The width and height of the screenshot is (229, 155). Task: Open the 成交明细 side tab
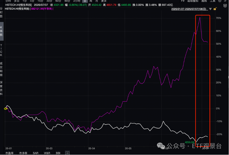pos(1,69)
